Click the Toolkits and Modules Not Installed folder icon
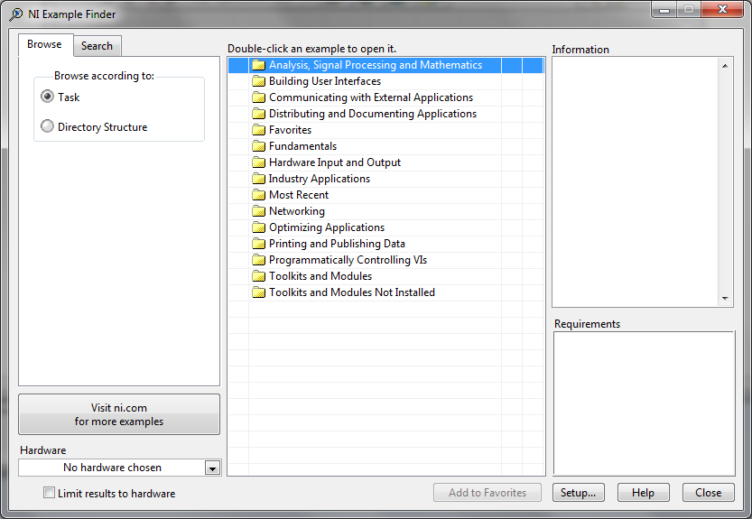 pyautogui.click(x=258, y=292)
